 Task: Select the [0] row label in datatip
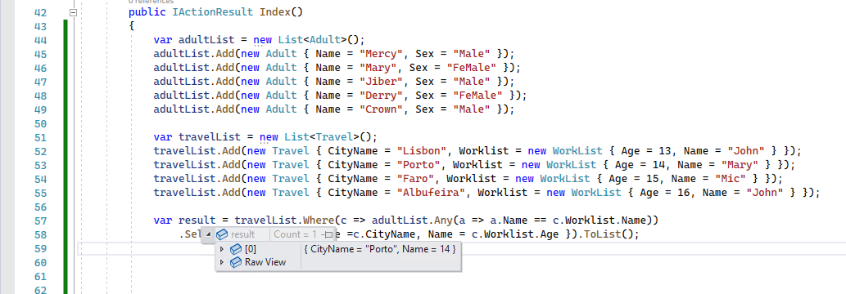pos(251,249)
